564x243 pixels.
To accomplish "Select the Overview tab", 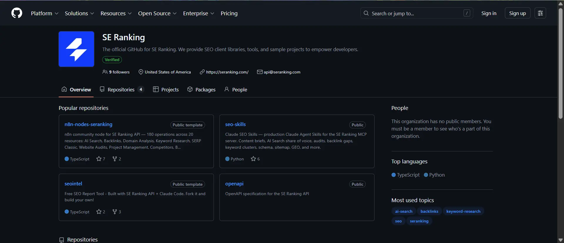I will coord(76,90).
